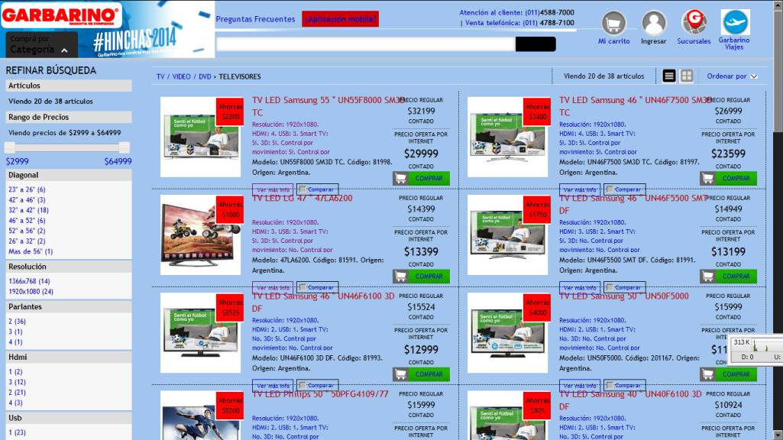The width and height of the screenshot is (783, 440).
Task: Open Preguntas Frecuentes link
Action: coord(255,19)
